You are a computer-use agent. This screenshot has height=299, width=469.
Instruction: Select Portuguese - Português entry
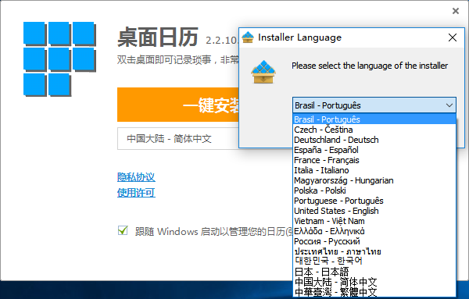pyautogui.click(x=374, y=201)
